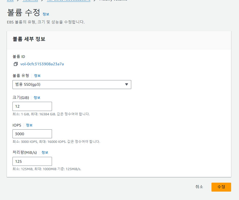Copy the volume ID with the copy icon

[x=16, y=64]
